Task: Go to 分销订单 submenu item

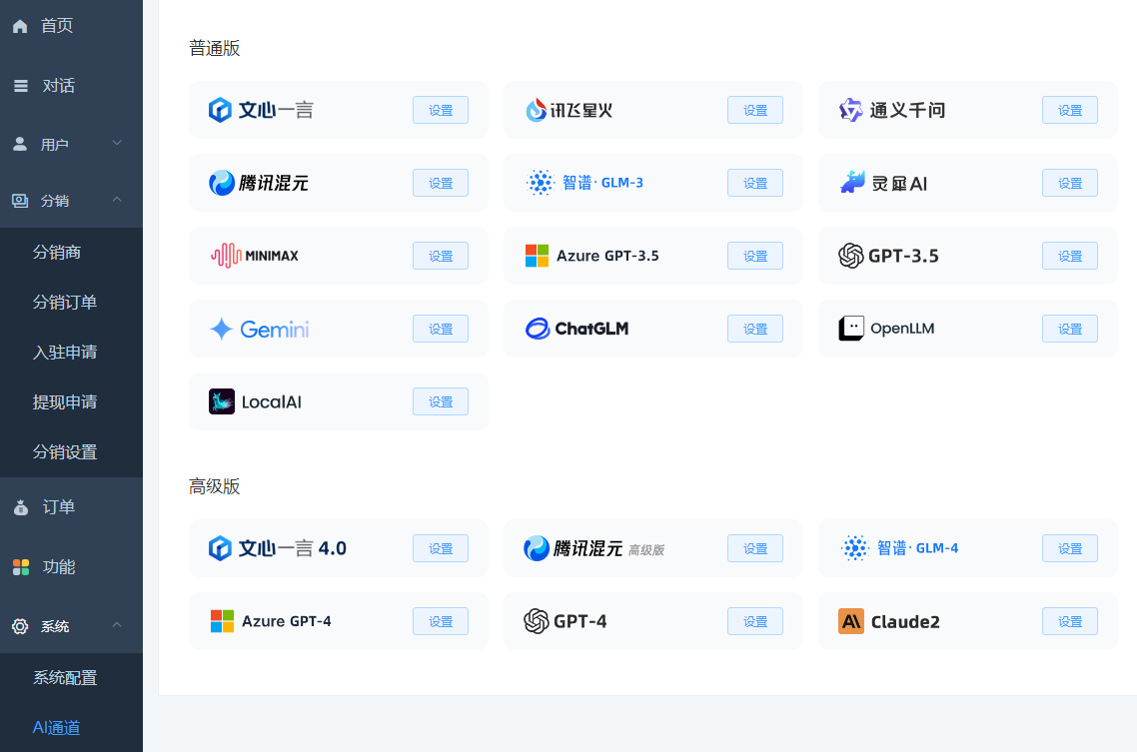Action: click(71, 303)
